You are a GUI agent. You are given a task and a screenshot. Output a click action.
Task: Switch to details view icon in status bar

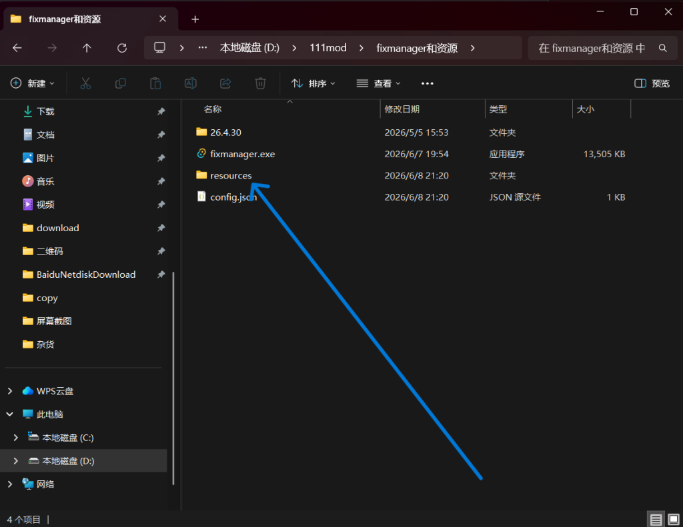pyautogui.click(x=656, y=519)
